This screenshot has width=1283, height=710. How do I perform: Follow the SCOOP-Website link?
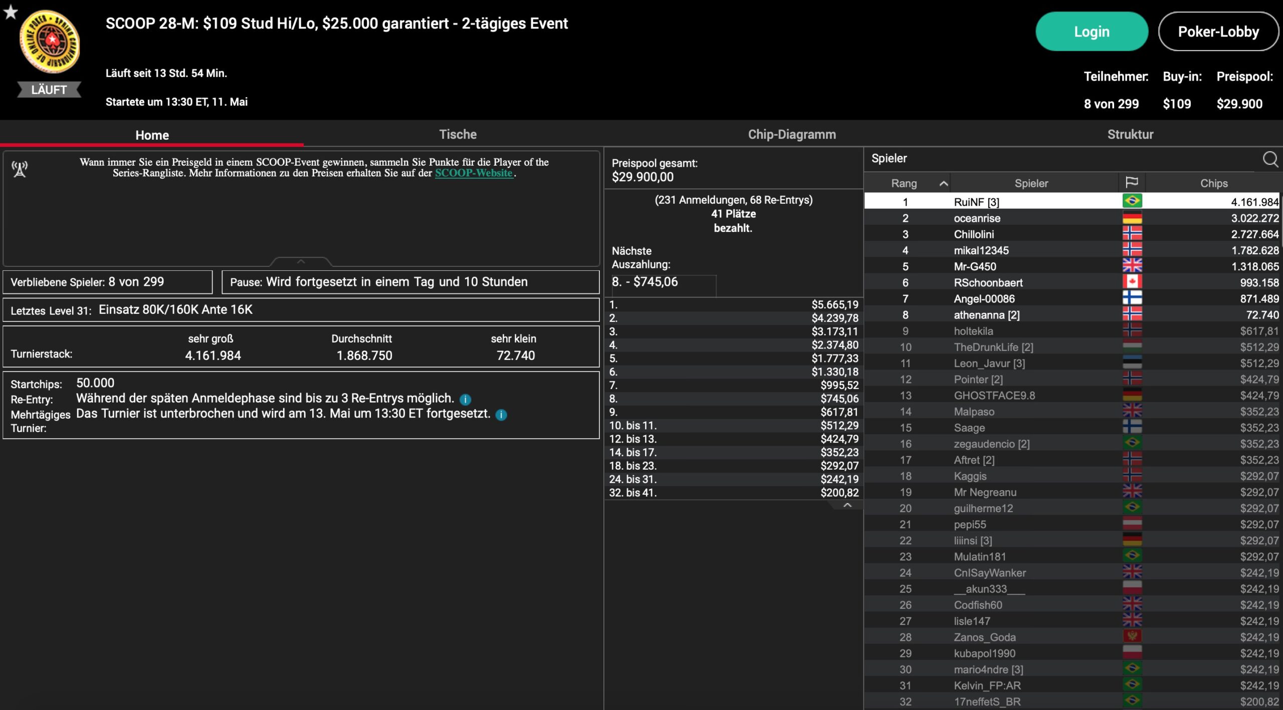click(x=473, y=173)
